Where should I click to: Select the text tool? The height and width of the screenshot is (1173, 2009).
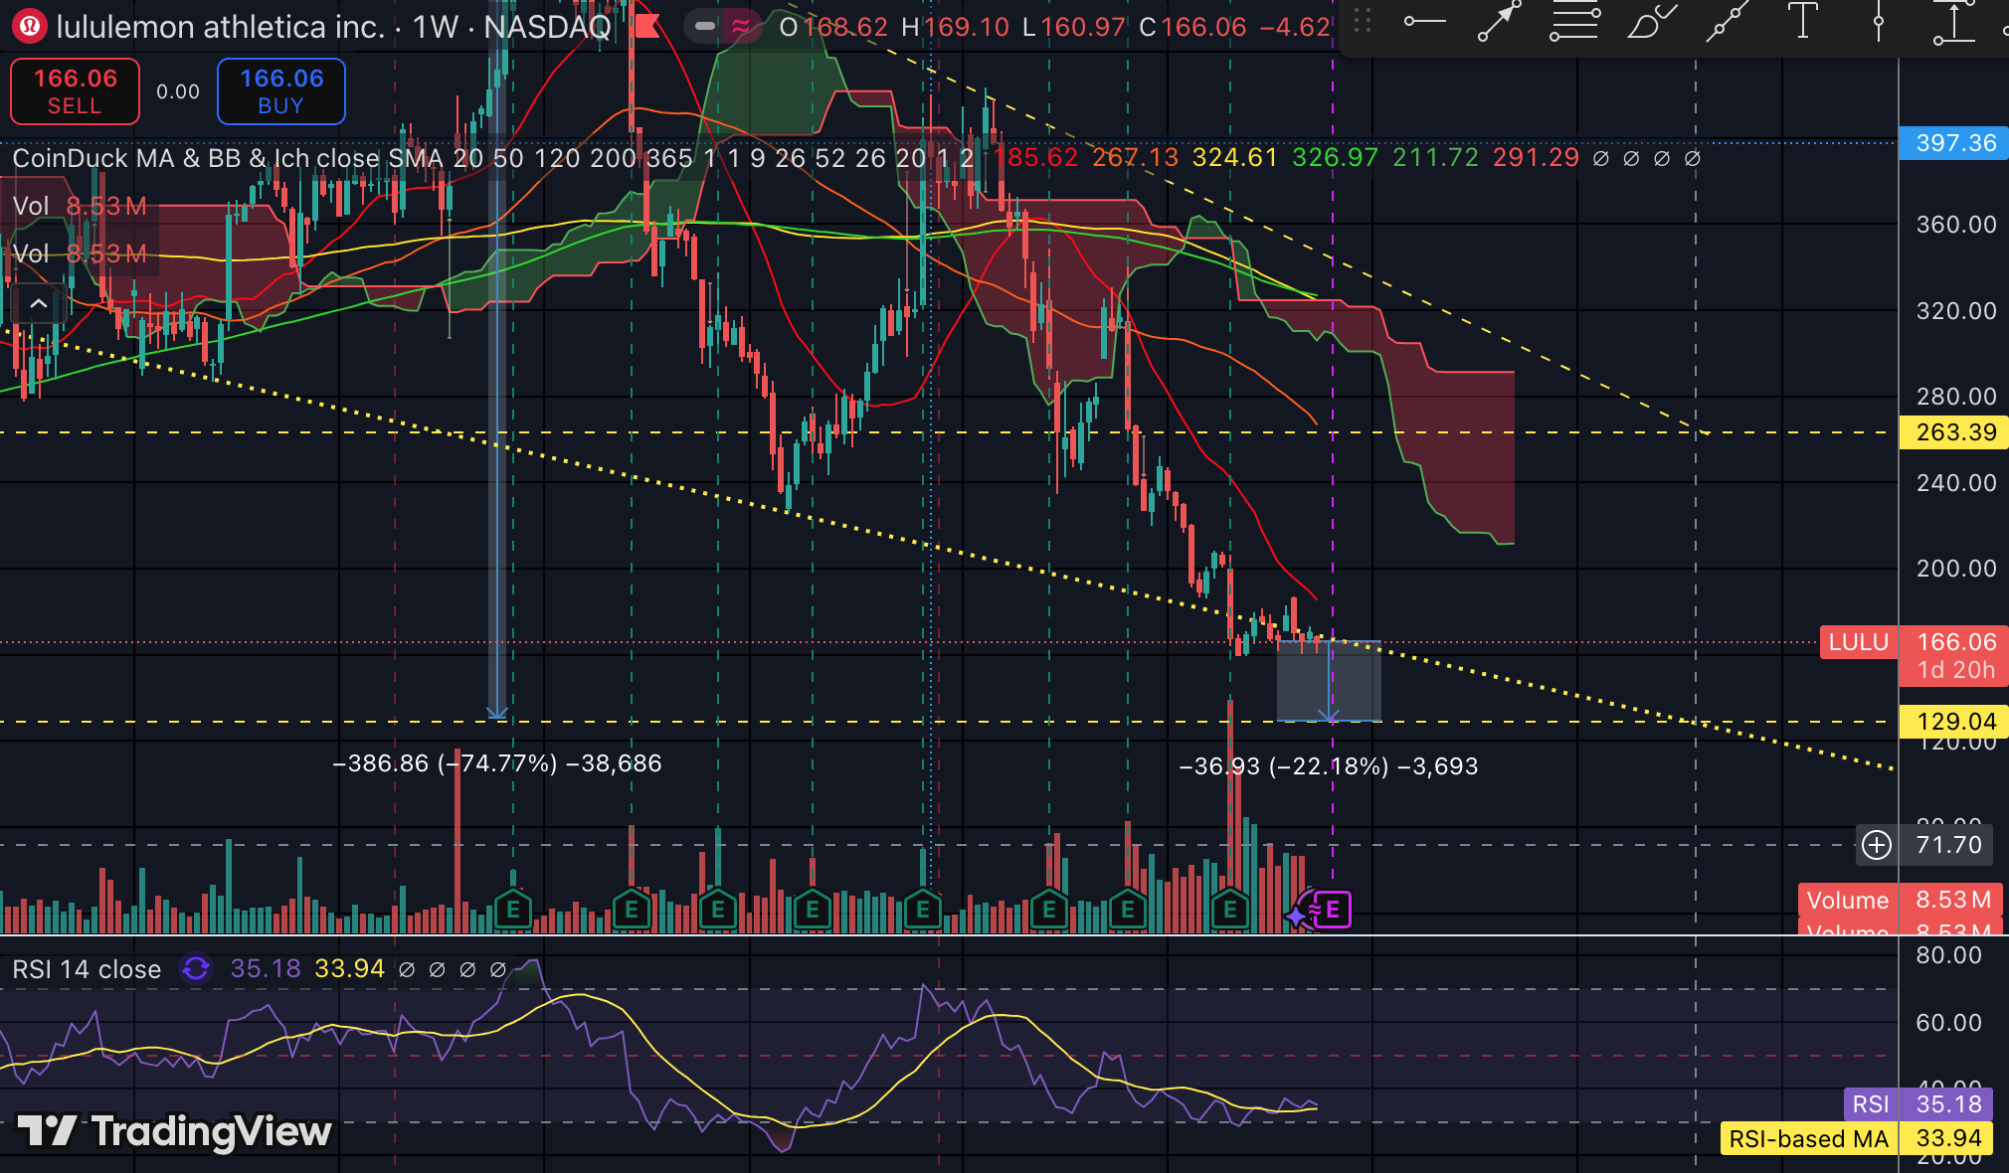[x=1802, y=22]
